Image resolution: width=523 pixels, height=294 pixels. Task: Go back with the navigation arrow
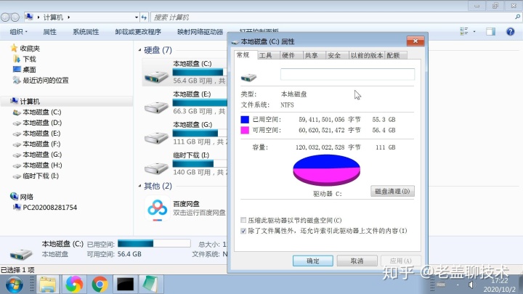point(4,17)
